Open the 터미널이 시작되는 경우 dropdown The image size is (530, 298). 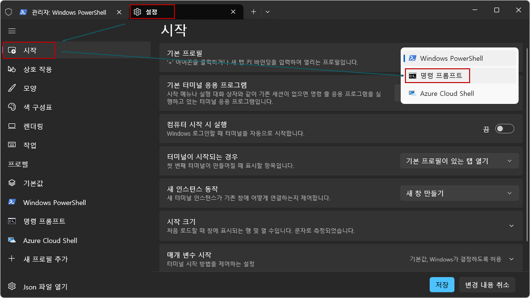click(459, 161)
